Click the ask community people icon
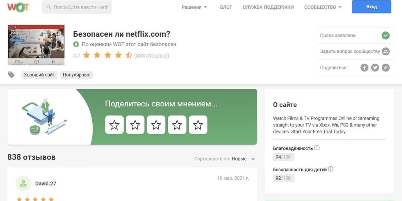 click(386, 52)
